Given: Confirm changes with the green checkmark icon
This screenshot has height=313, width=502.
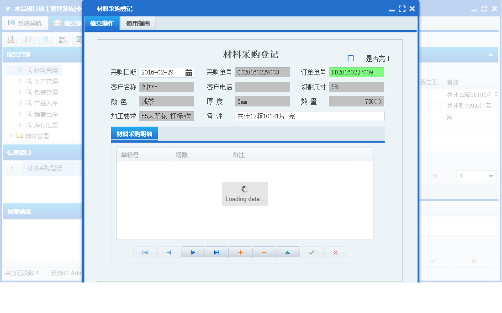Looking at the screenshot, I should pos(312,252).
